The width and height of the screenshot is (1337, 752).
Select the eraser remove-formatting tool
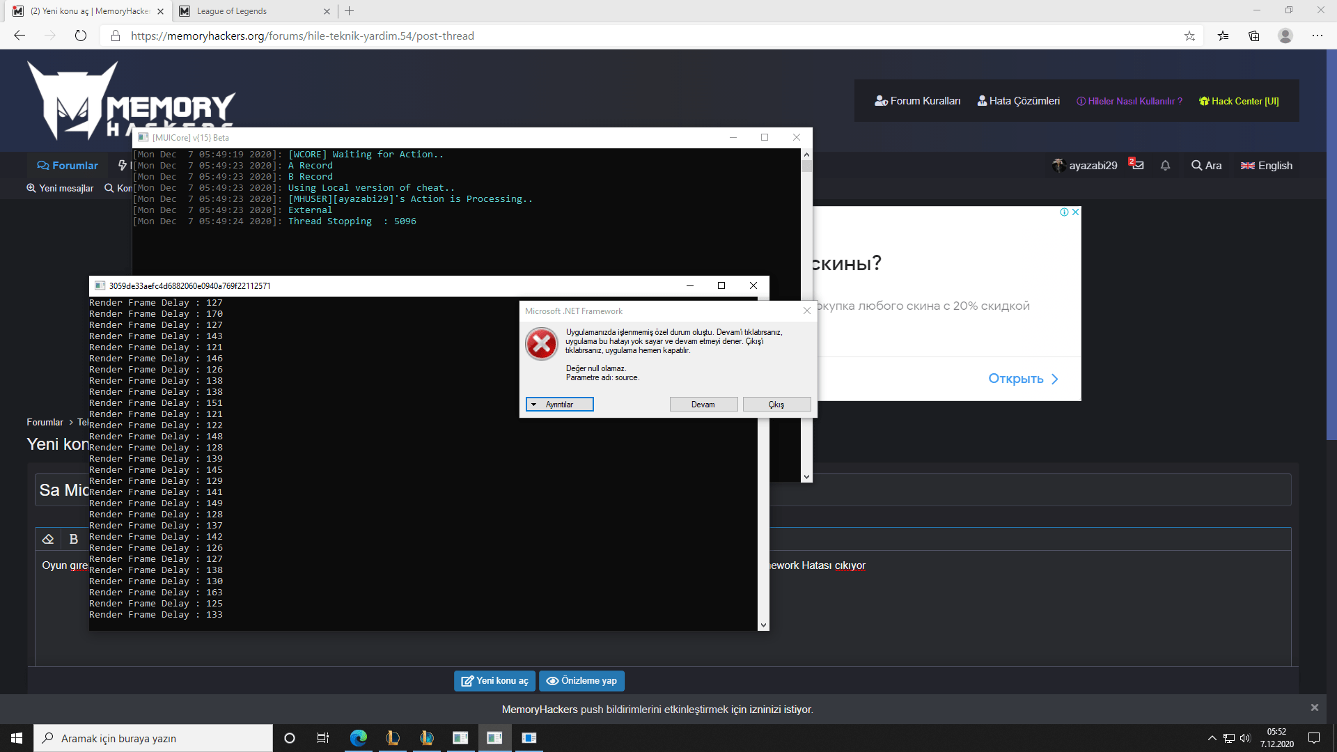[x=48, y=539]
